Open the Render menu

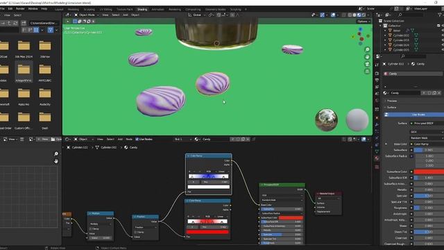[20, 9]
